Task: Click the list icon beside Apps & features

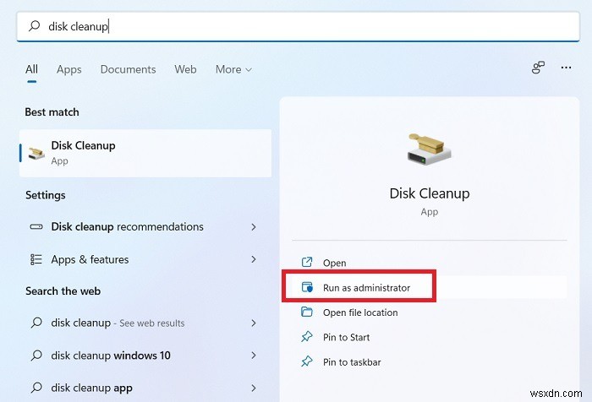Action: (36, 259)
